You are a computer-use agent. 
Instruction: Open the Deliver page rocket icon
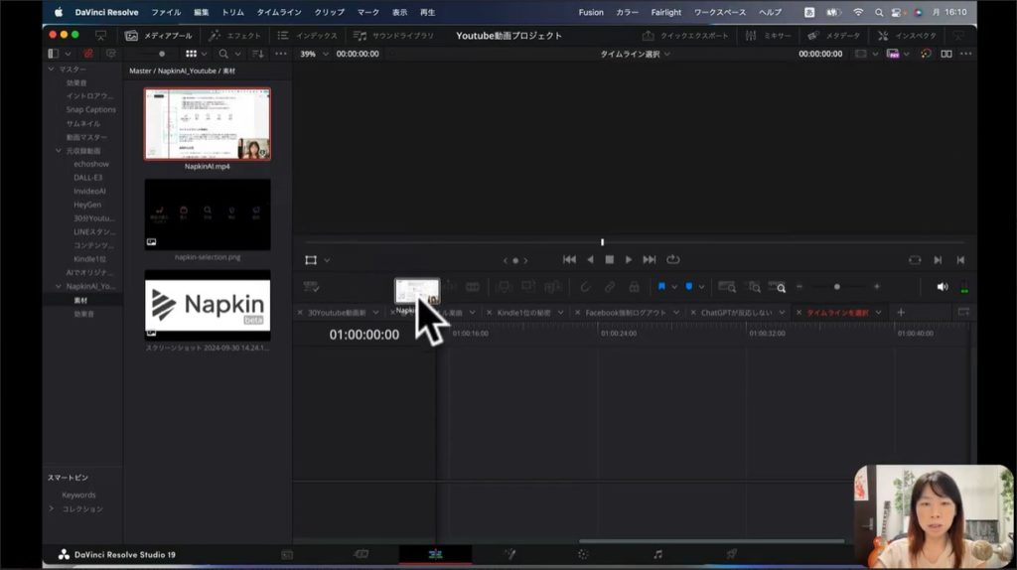point(731,554)
